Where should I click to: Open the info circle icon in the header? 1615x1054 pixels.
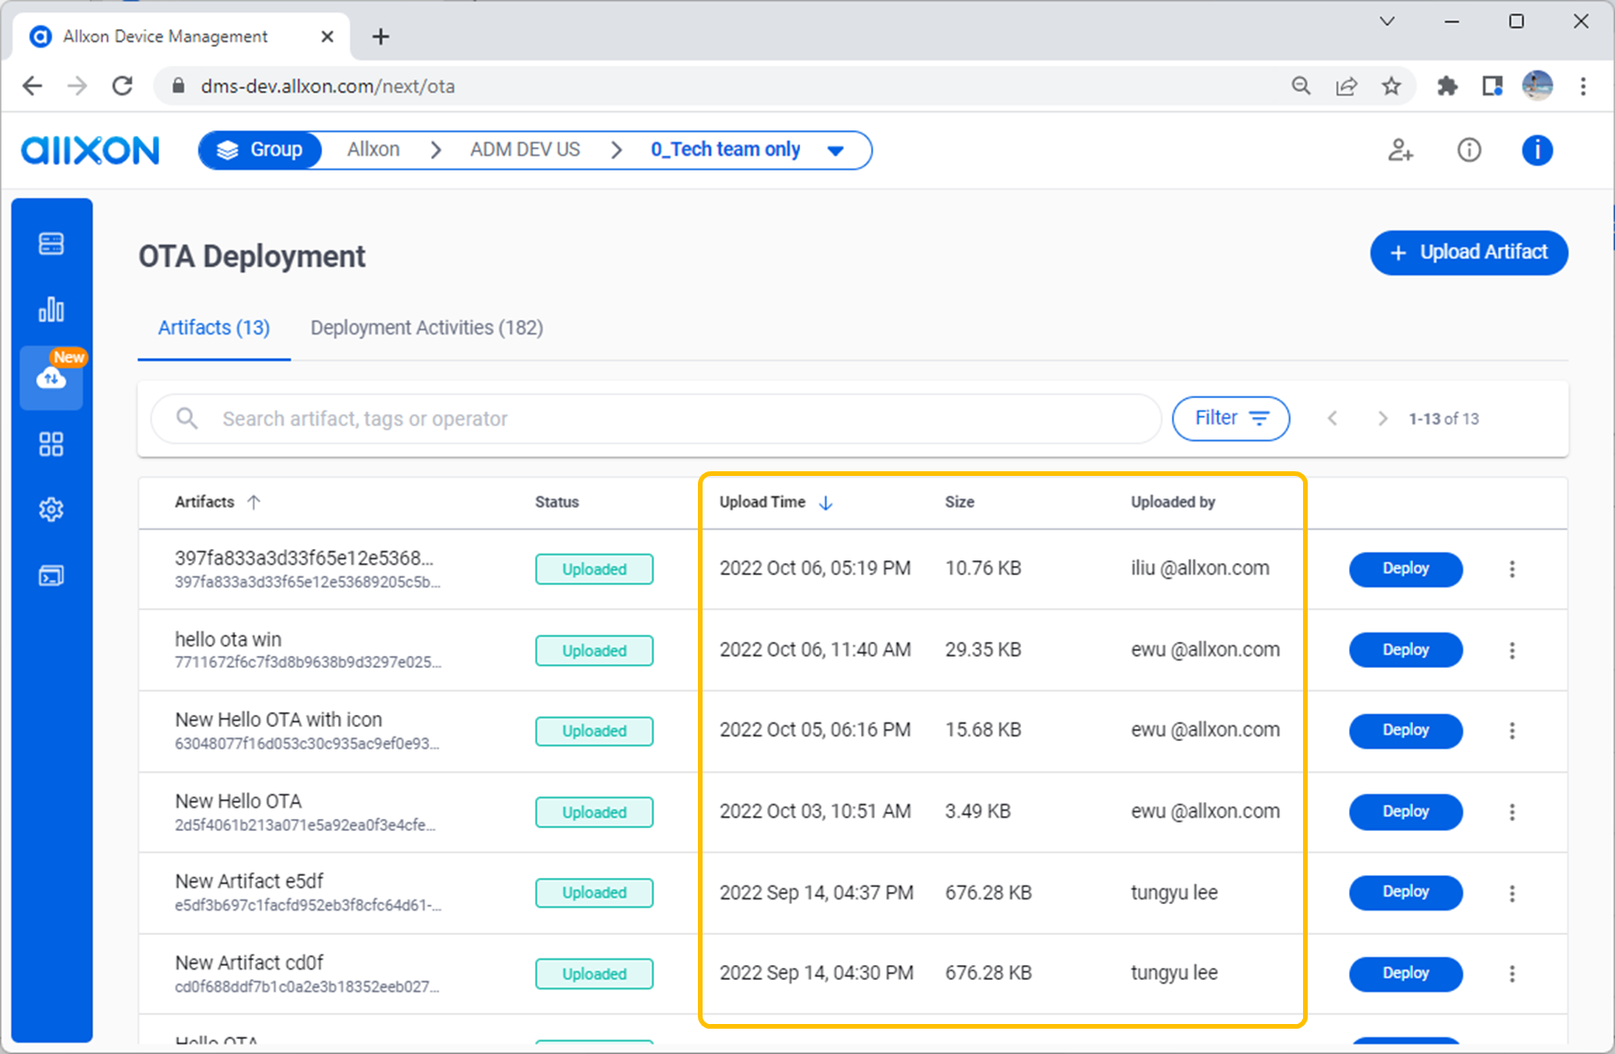click(1469, 150)
